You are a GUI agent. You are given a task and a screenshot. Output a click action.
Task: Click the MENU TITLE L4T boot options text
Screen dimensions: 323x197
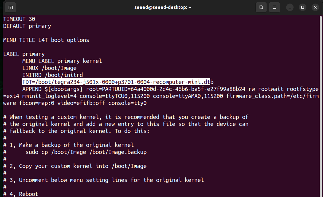(x=46, y=40)
